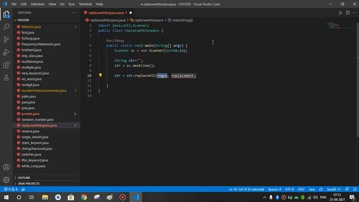Image resolution: width=359 pixels, height=202 pixels.
Task: Open the Accounts menu icon
Action: coord(6,167)
